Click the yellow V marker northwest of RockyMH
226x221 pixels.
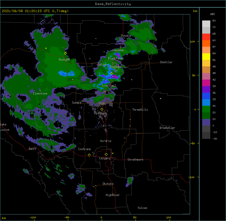46,48
